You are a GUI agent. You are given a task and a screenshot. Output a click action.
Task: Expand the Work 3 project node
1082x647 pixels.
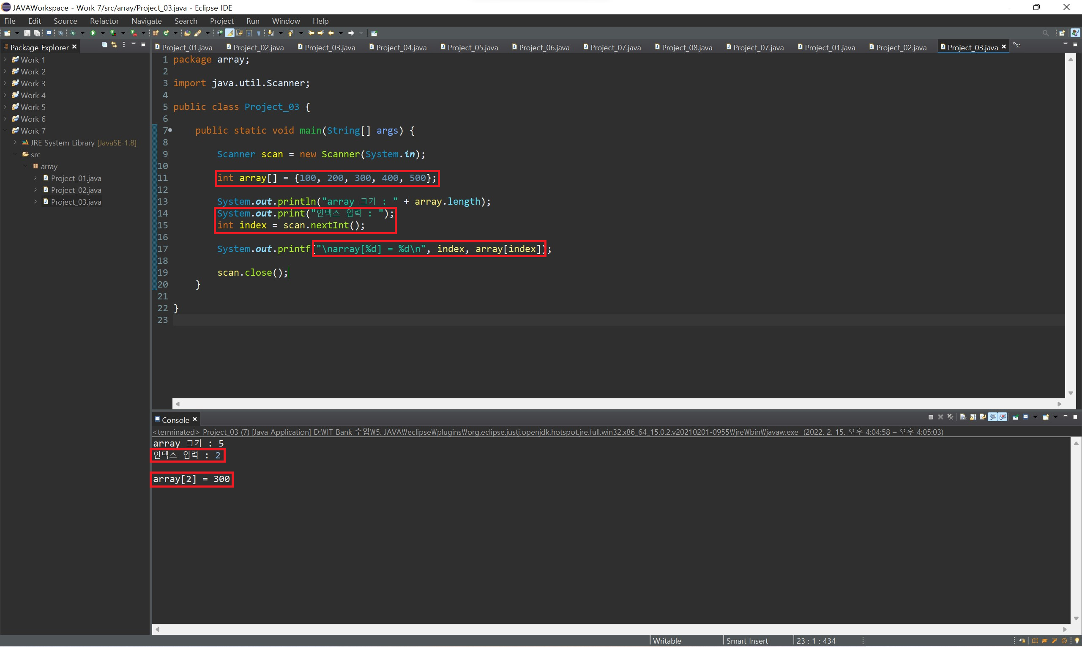(x=5, y=83)
